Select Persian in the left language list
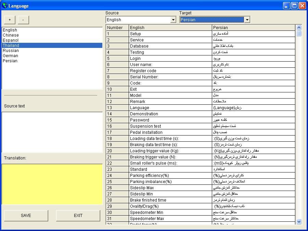 point(10,61)
